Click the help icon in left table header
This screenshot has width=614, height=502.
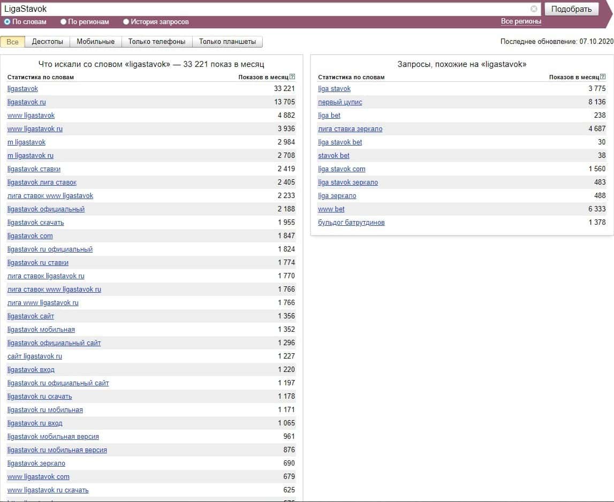(292, 77)
